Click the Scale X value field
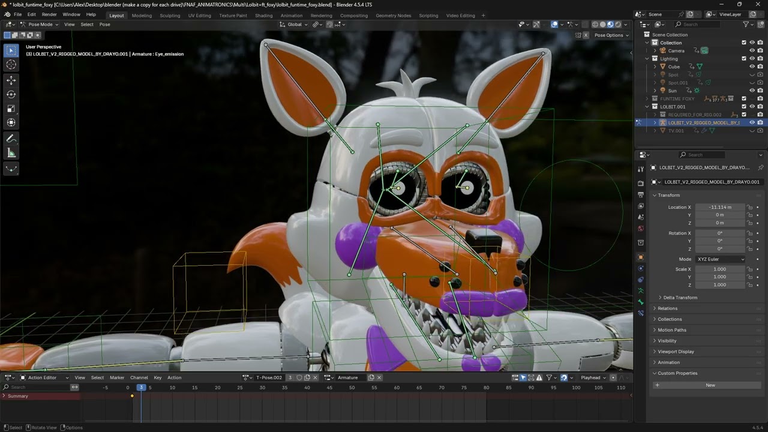This screenshot has height=432, width=768. (x=720, y=269)
